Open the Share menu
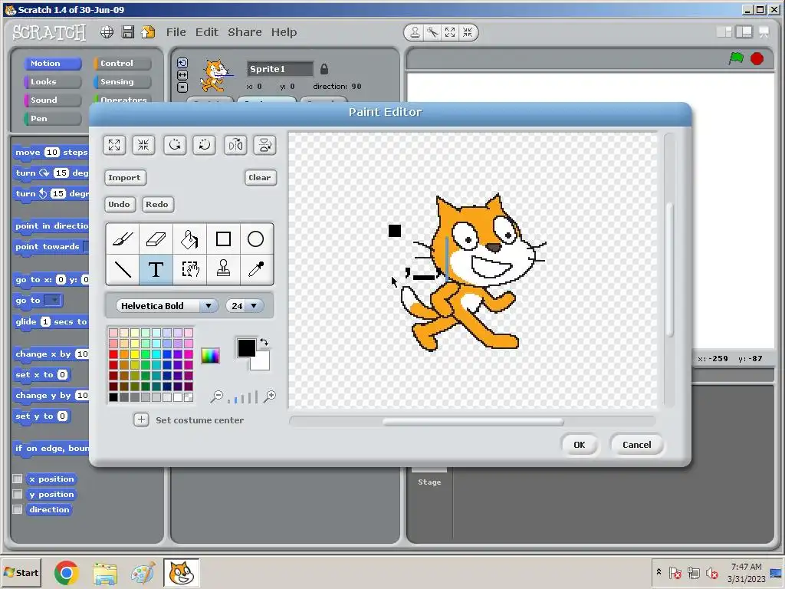This screenshot has width=785, height=589. pyautogui.click(x=245, y=32)
